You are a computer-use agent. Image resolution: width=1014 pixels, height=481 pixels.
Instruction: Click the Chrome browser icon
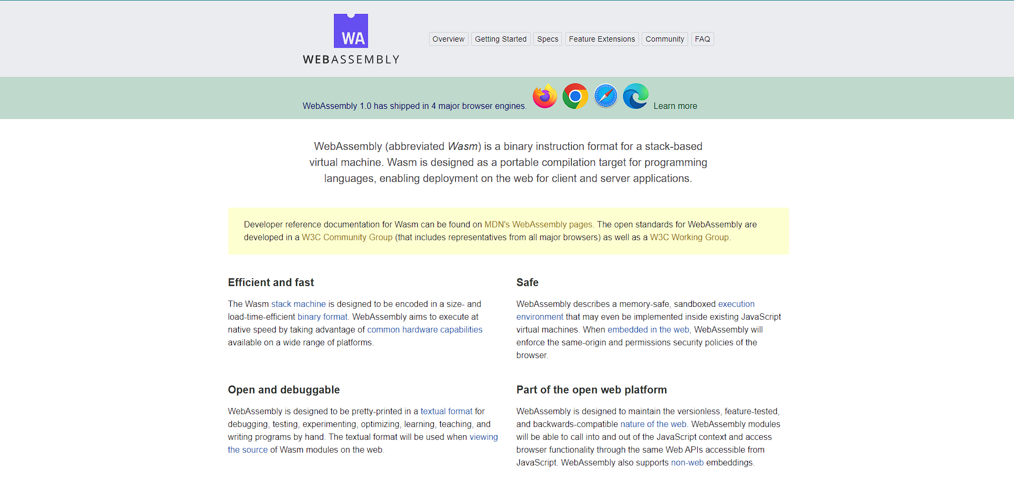click(574, 96)
